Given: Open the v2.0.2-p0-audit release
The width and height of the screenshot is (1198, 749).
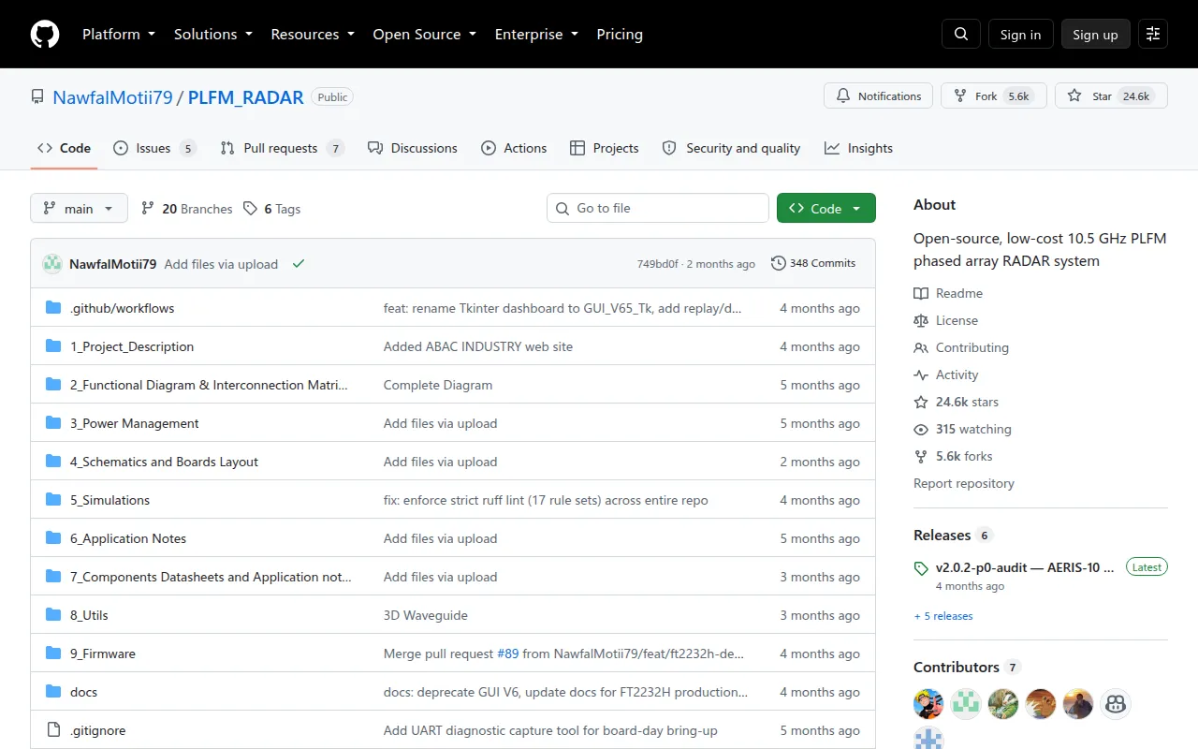Looking at the screenshot, I should 1025,567.
